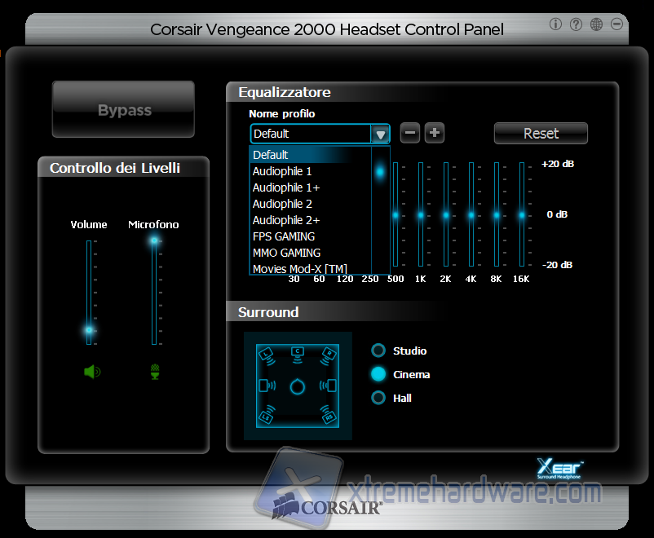Screen dimensions: 654x538
Task: Open the help question mark icon
Action: 576,24
